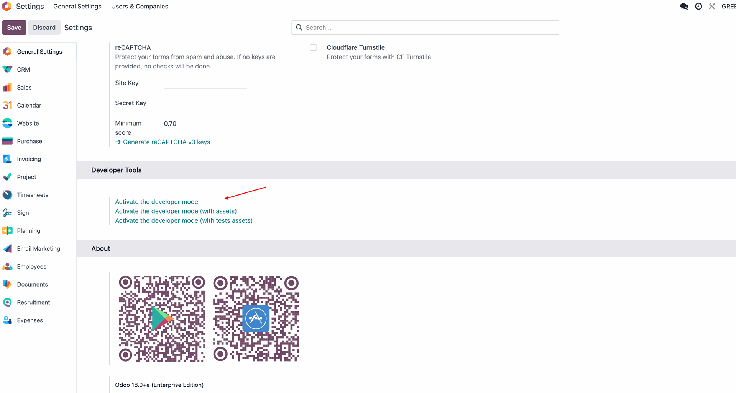Click the Cloudflare Turnstile title text

coord(356,47)
